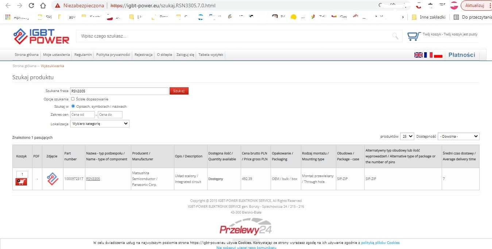The image size is (492, 249).
Task: Click the Strona główna breadcrumb link
Action: click(x=24, y=66)
